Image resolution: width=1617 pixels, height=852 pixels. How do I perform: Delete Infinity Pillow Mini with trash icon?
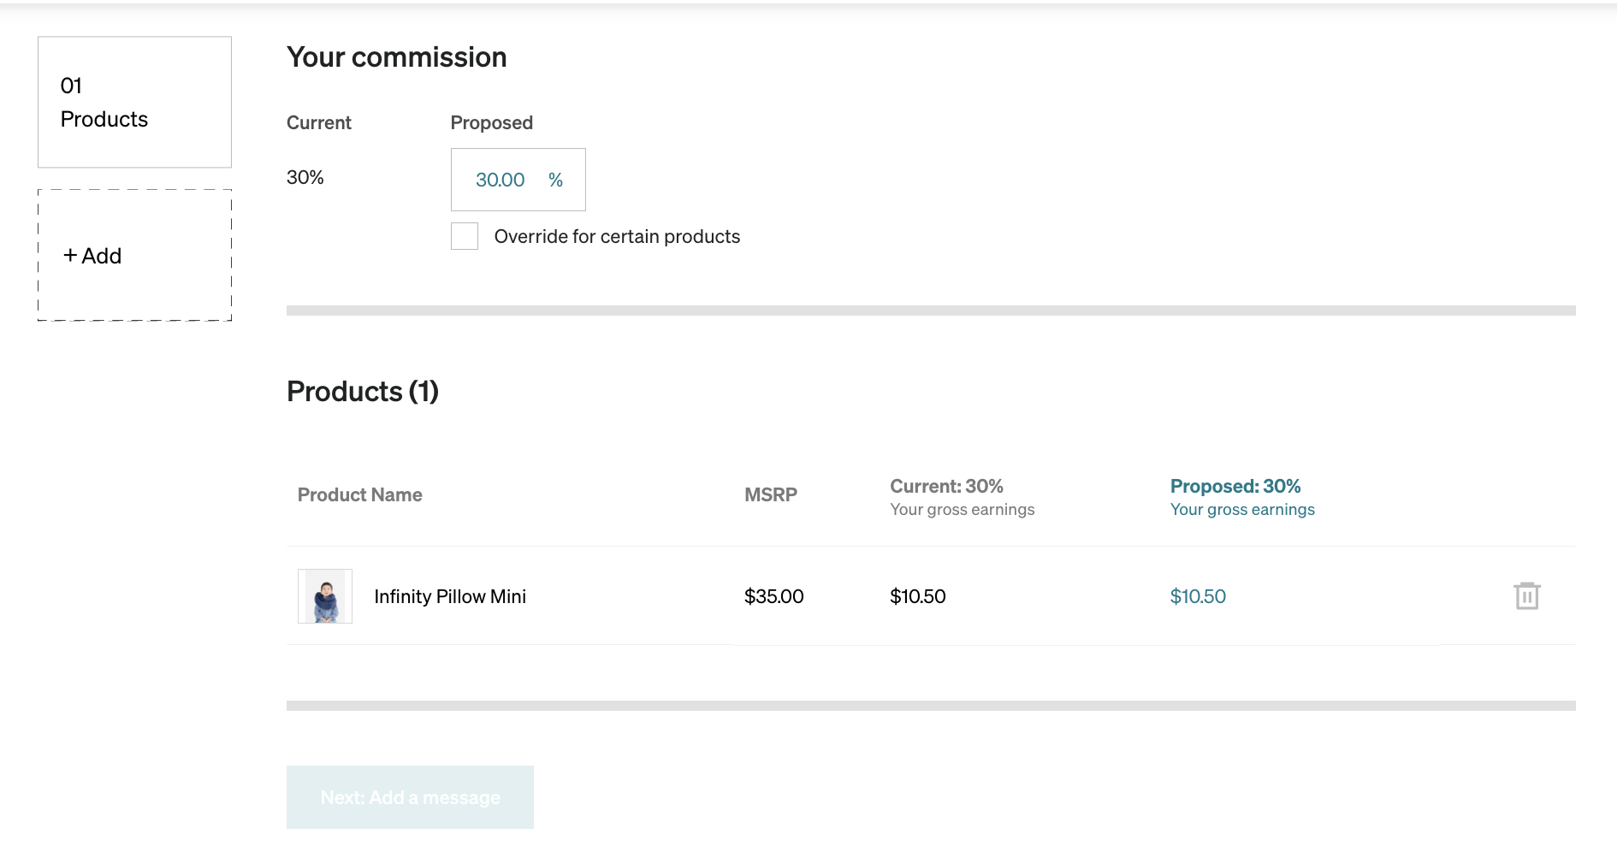(x=1526, y=595)
